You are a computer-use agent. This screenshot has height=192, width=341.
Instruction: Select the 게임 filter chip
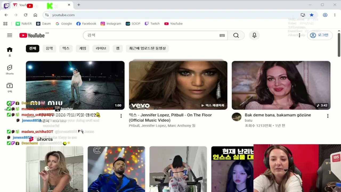click(83, 48)
